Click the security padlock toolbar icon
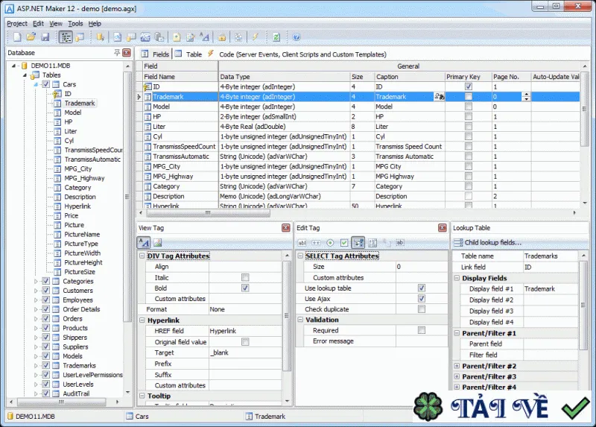 (221, 37)
